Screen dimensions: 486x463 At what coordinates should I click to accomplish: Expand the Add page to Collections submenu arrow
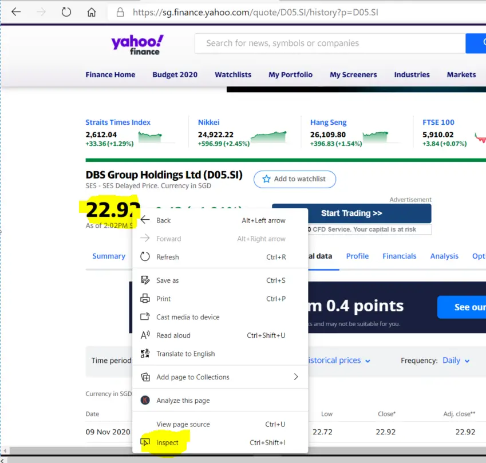(296, 377)
